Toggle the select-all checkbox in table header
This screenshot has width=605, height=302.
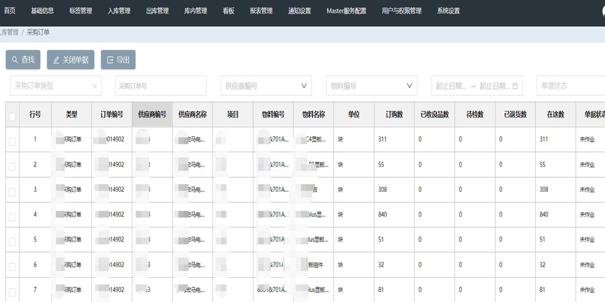point(12,116)
